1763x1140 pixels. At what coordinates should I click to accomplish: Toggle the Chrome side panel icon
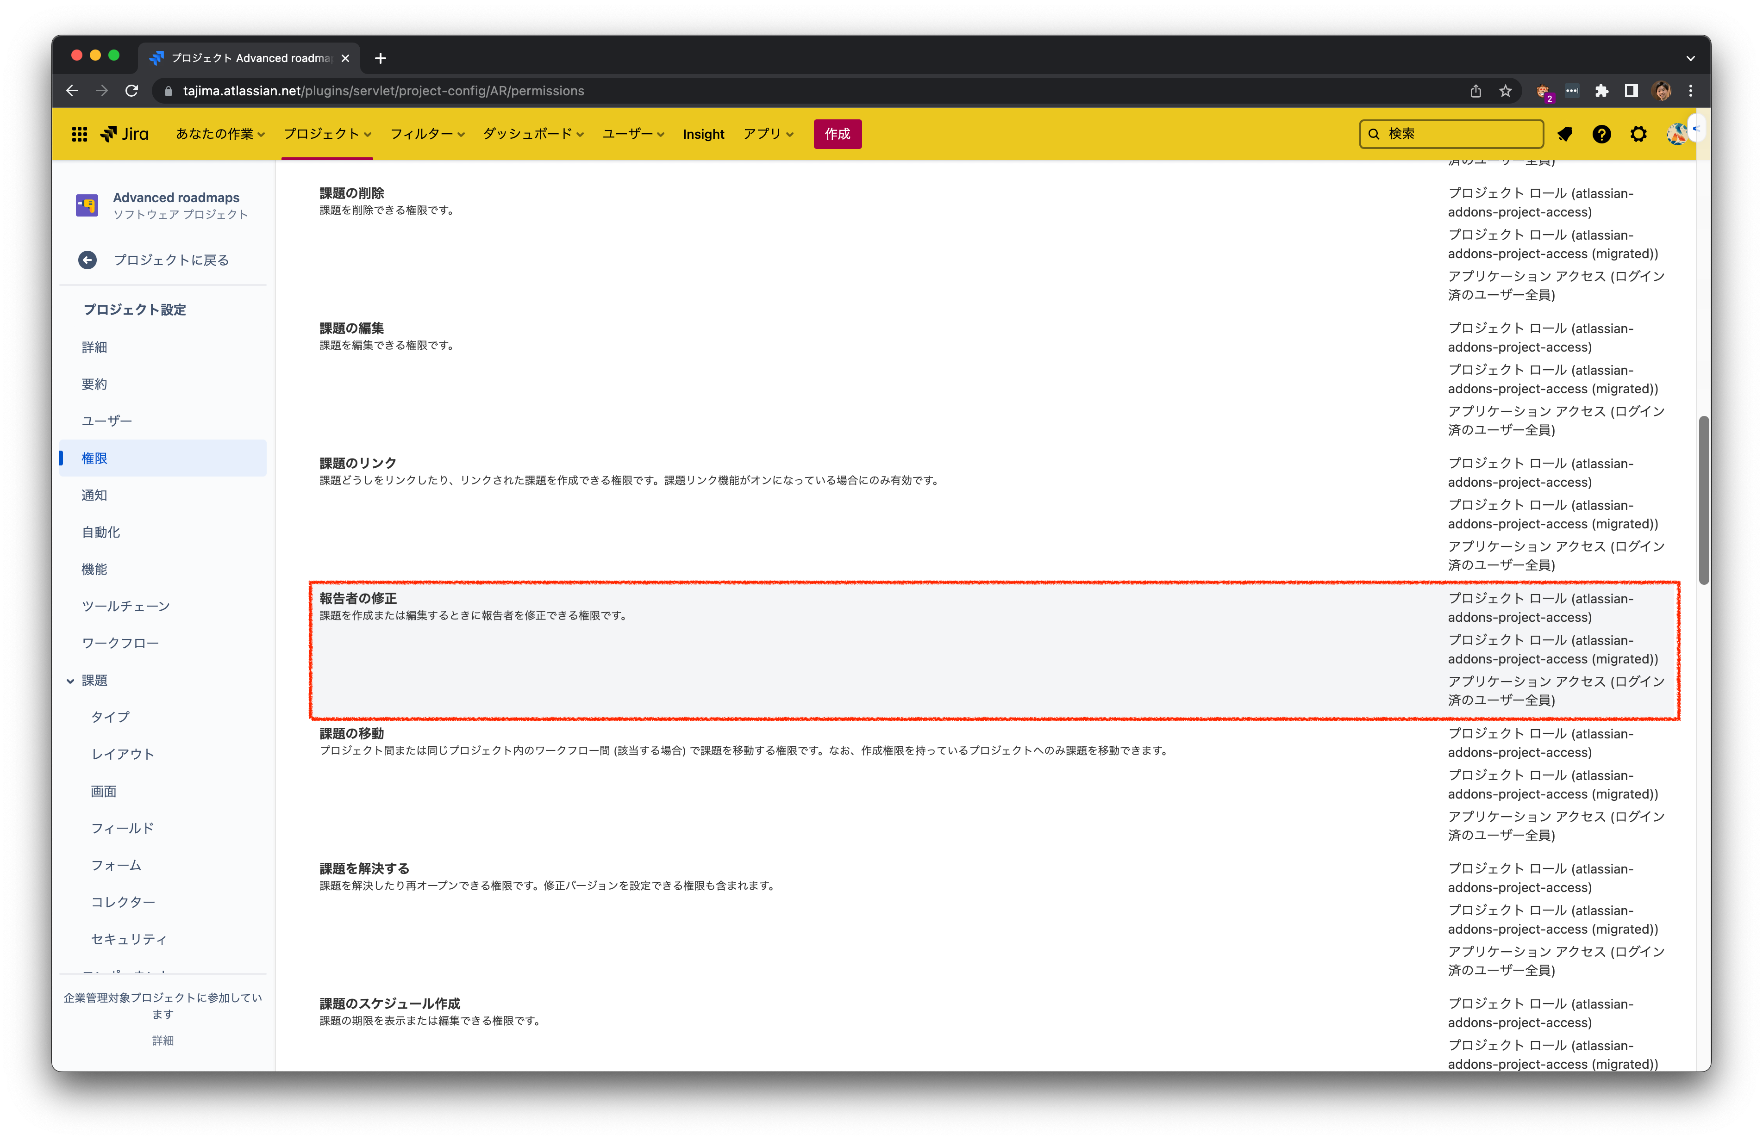[x=1631, y=90]
